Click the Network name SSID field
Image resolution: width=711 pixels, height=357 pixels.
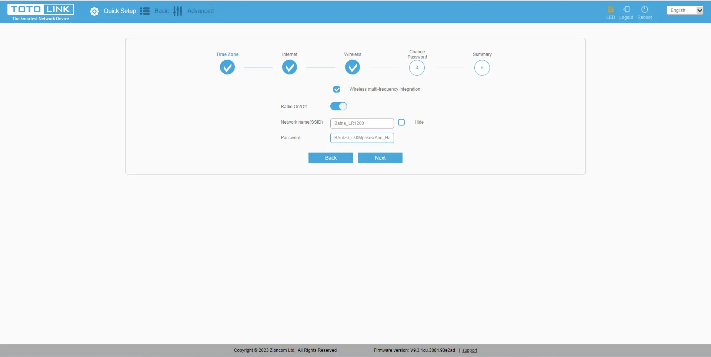362,123
